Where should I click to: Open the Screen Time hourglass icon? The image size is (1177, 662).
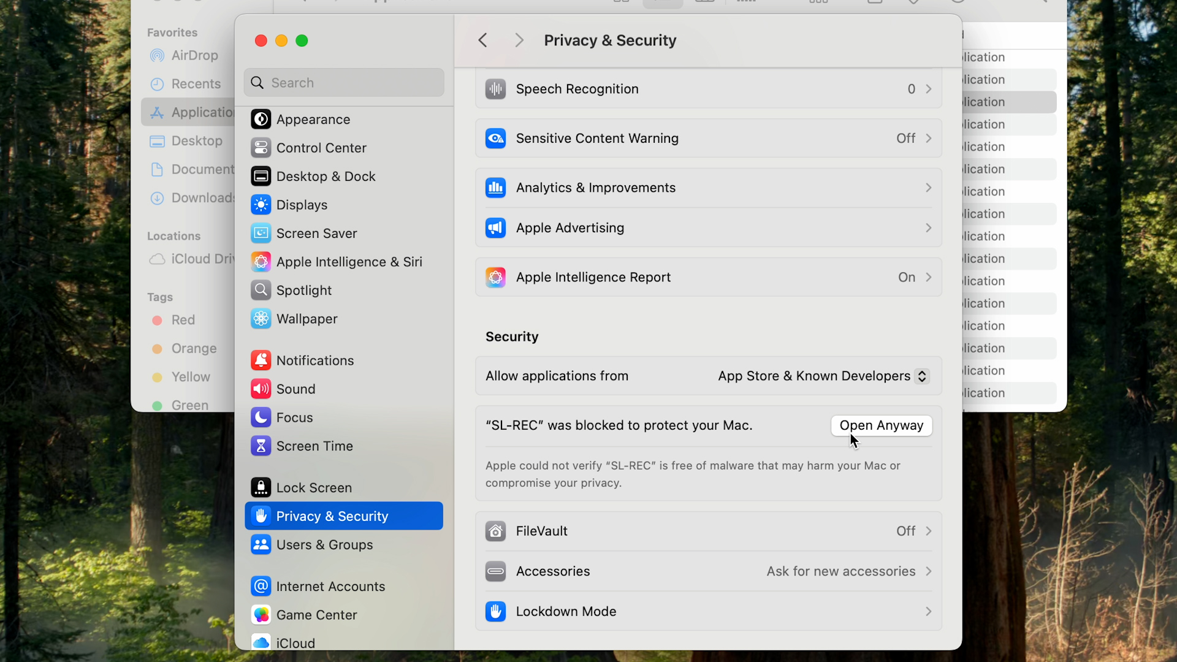point(261,446)
